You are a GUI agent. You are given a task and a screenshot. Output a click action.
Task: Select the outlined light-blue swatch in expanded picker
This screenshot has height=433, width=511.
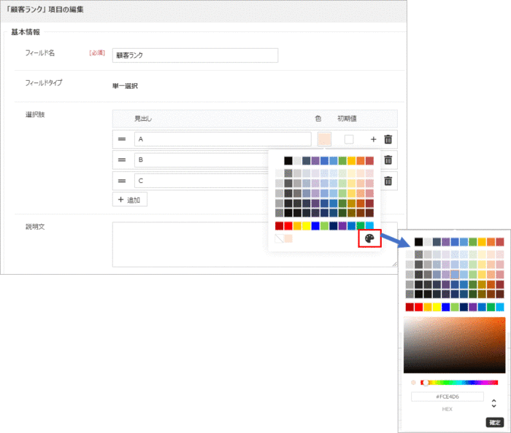[x=455, y=275]
